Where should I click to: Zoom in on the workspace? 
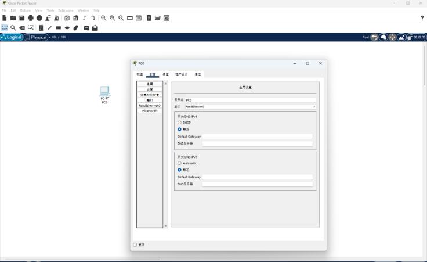[103, 18]
